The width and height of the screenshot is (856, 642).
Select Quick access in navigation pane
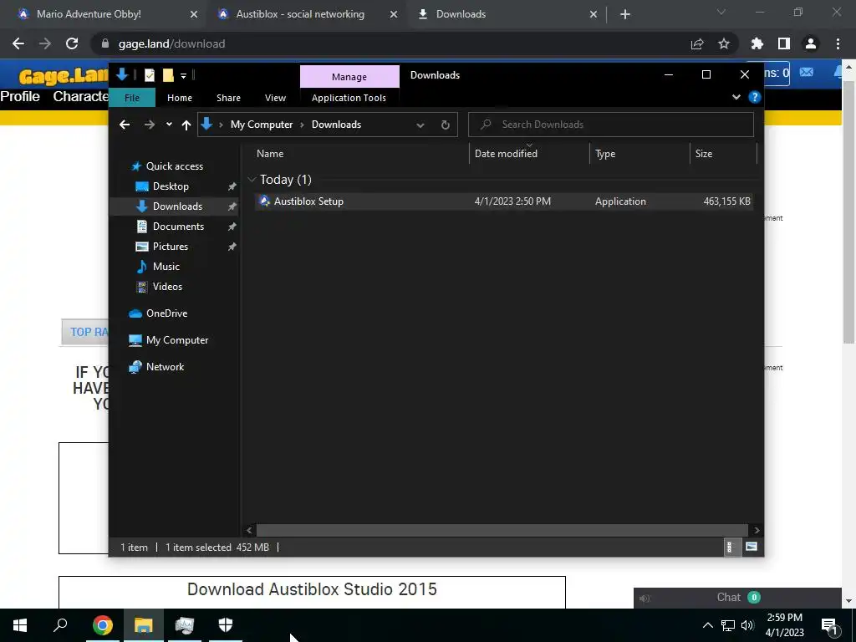174,166
